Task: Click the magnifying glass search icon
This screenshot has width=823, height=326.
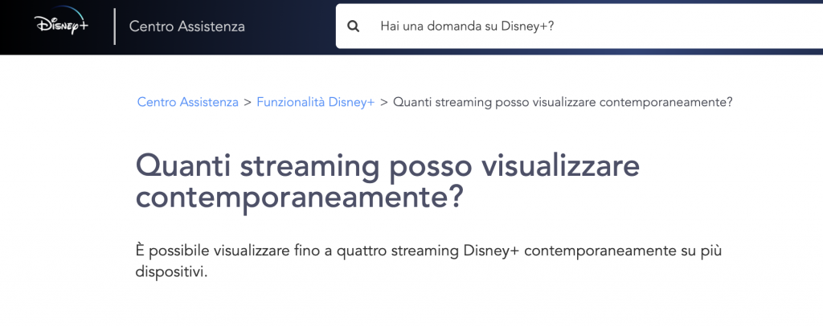Action: (x=353, y=26)
